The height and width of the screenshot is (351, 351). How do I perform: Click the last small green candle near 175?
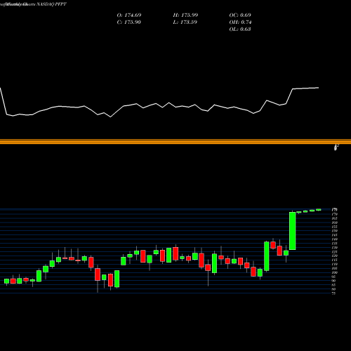(319, 210)
